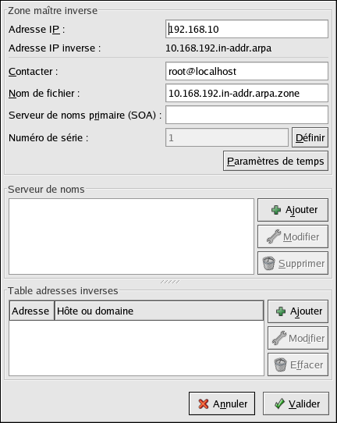Focus the Serveur de noms primaire (SOA) field
The image size is (337, 423).
(247, 115)
